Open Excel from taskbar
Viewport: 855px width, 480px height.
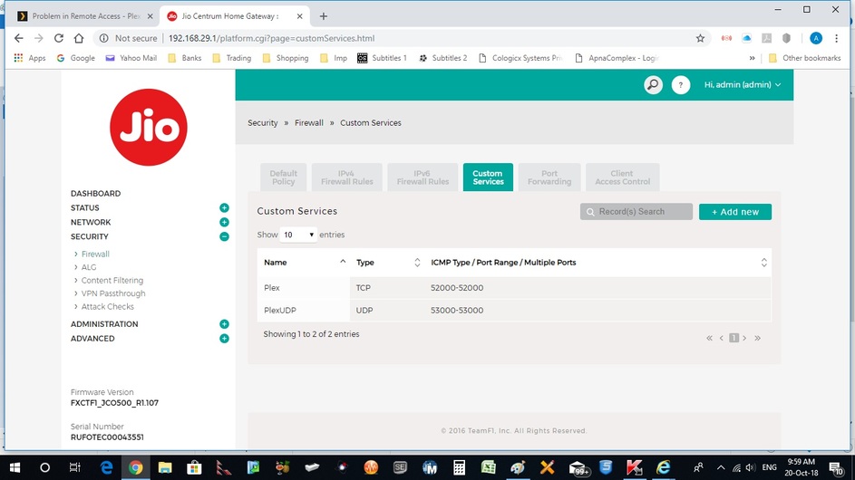click(489, 467)
